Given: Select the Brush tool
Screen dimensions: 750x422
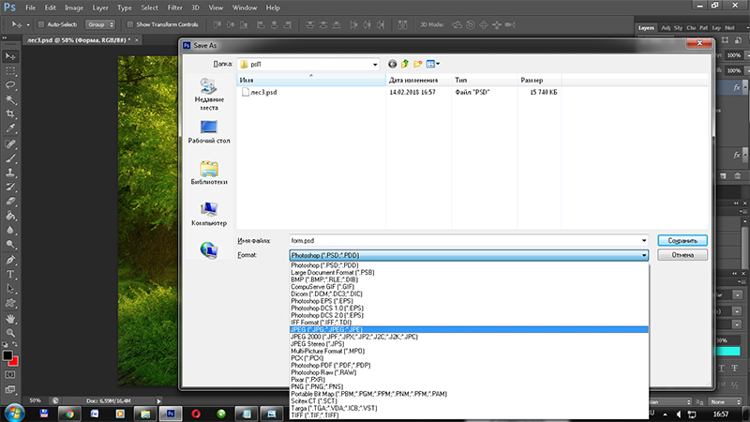Looking at the screenshot, I should click(x=10, y=158).
